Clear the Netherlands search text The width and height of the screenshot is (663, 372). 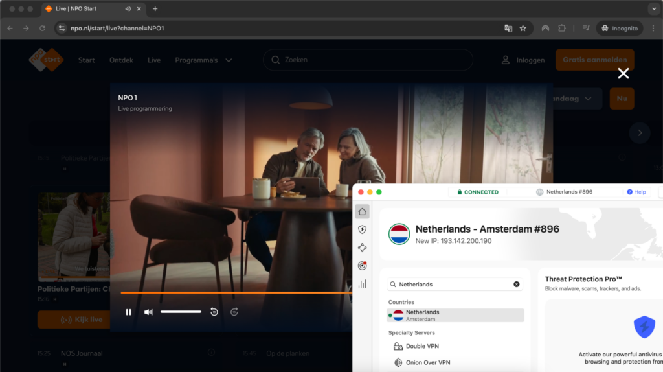516,285
